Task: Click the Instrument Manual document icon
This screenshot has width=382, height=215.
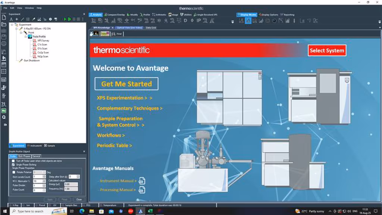Action: coord(142,181)
